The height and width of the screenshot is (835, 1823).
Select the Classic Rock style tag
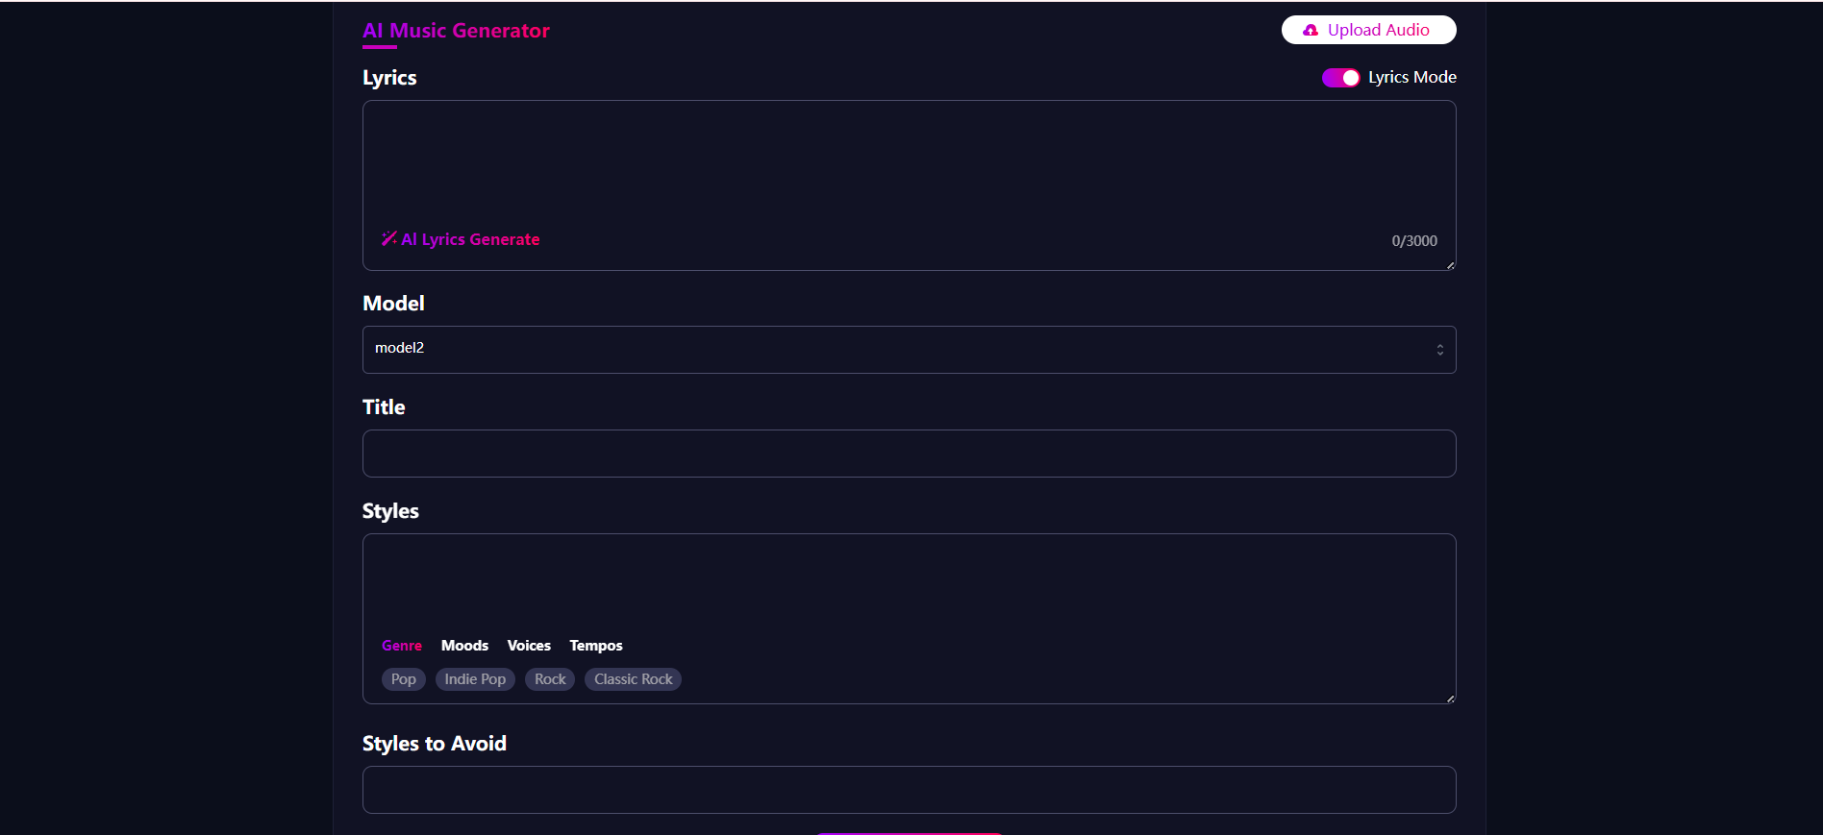click(x=634, y=679)
